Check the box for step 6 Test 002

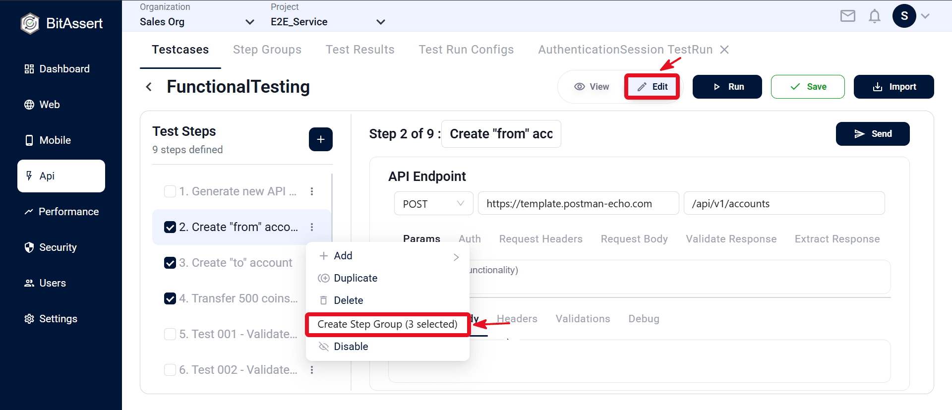(170, 370)
